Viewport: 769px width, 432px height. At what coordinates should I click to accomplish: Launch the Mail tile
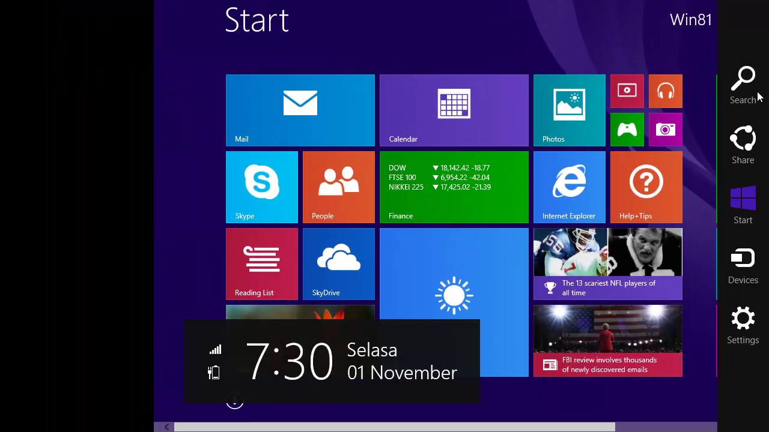coord(300,110)
